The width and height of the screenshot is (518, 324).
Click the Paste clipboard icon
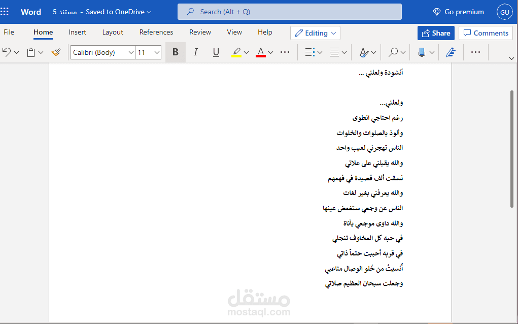point(31,52)
